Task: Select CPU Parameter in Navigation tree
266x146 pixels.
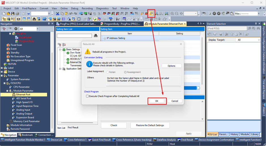Action: pyautogui.click(x=22, y=87)
